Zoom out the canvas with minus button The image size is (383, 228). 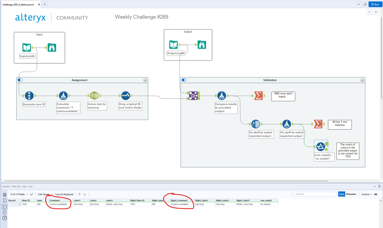point(369,12)
